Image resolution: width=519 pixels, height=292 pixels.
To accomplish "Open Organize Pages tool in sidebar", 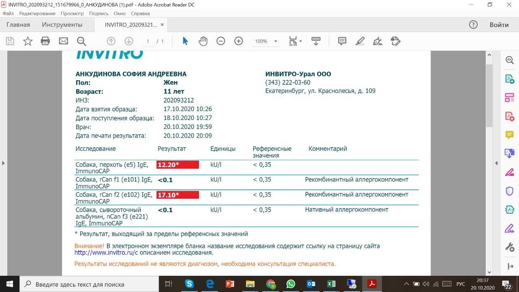I will (509, 98).
